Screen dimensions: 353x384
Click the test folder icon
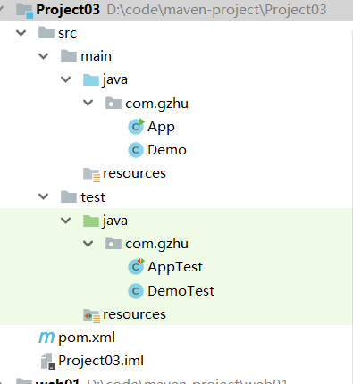[x=69, y=197]
